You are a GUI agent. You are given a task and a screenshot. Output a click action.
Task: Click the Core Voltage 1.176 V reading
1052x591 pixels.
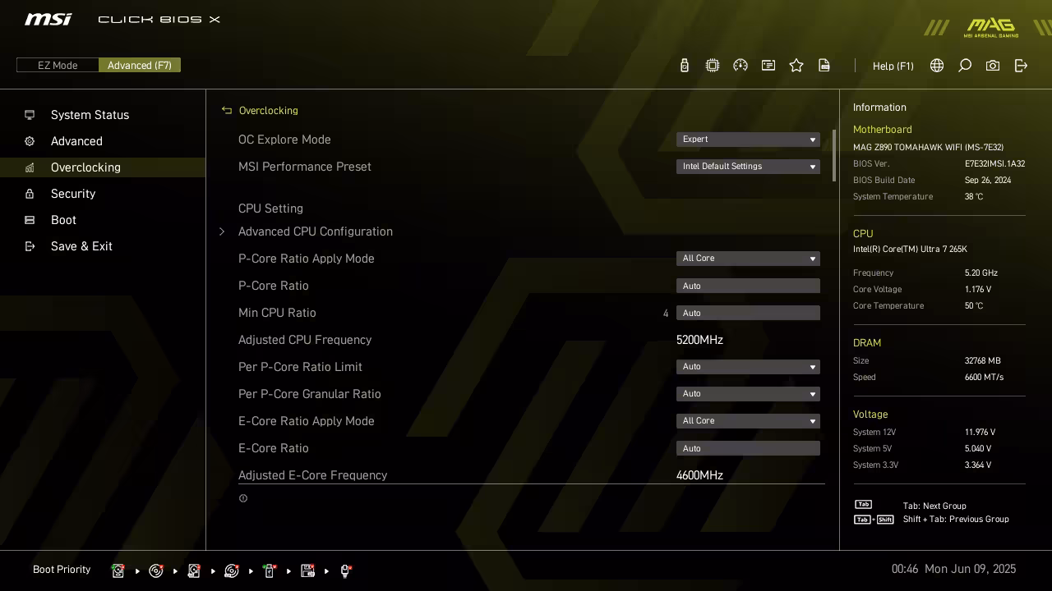tap(978, 289)
